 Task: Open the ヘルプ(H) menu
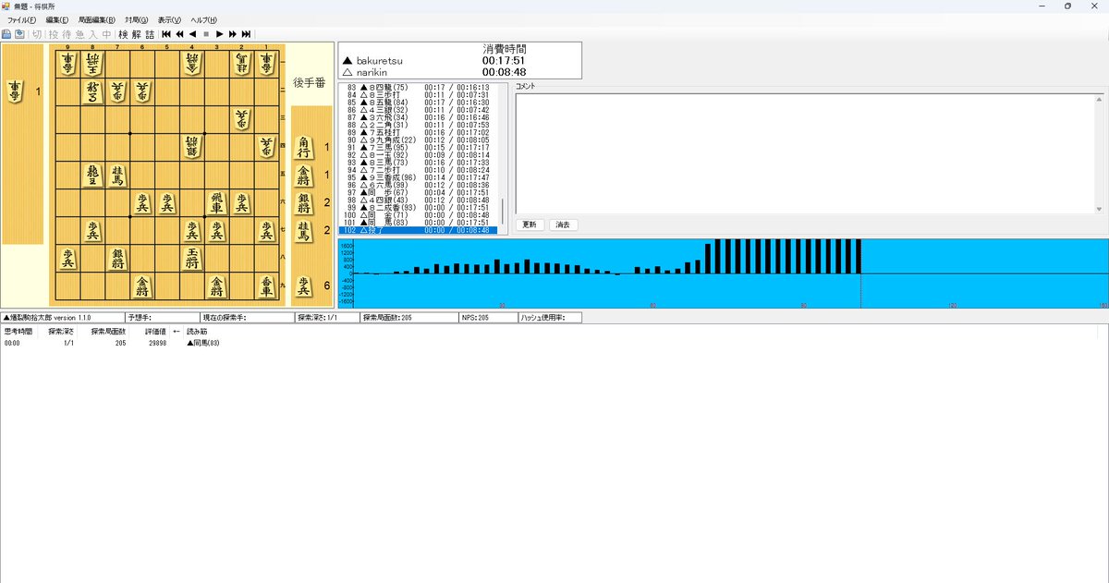[203, 19]
